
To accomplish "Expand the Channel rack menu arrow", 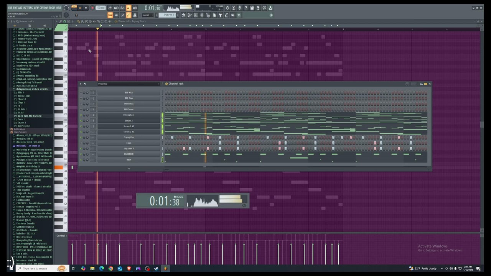I will 81,84.
